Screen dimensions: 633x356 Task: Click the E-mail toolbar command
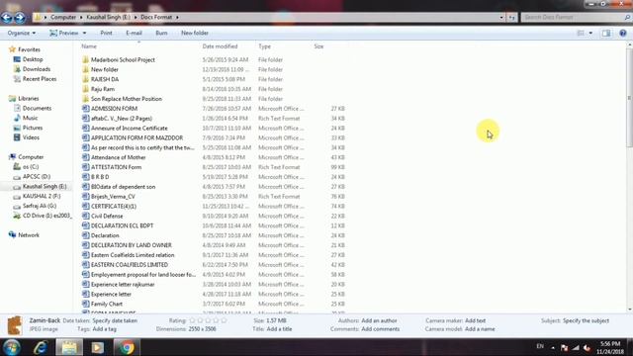tap(134, 33)
